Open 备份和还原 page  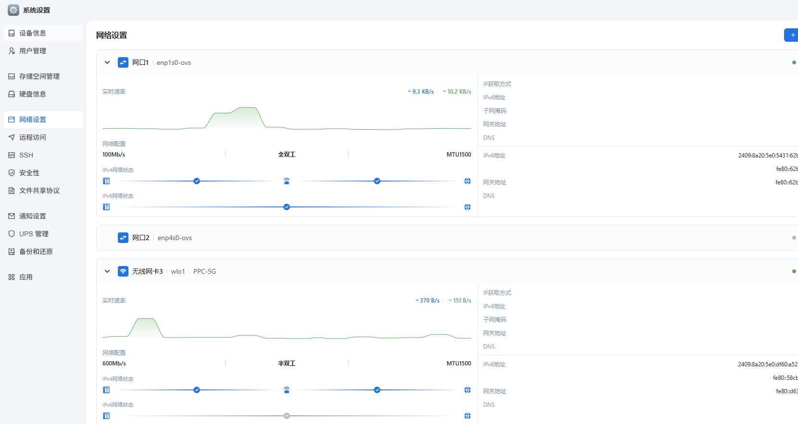tap(43, 252)
